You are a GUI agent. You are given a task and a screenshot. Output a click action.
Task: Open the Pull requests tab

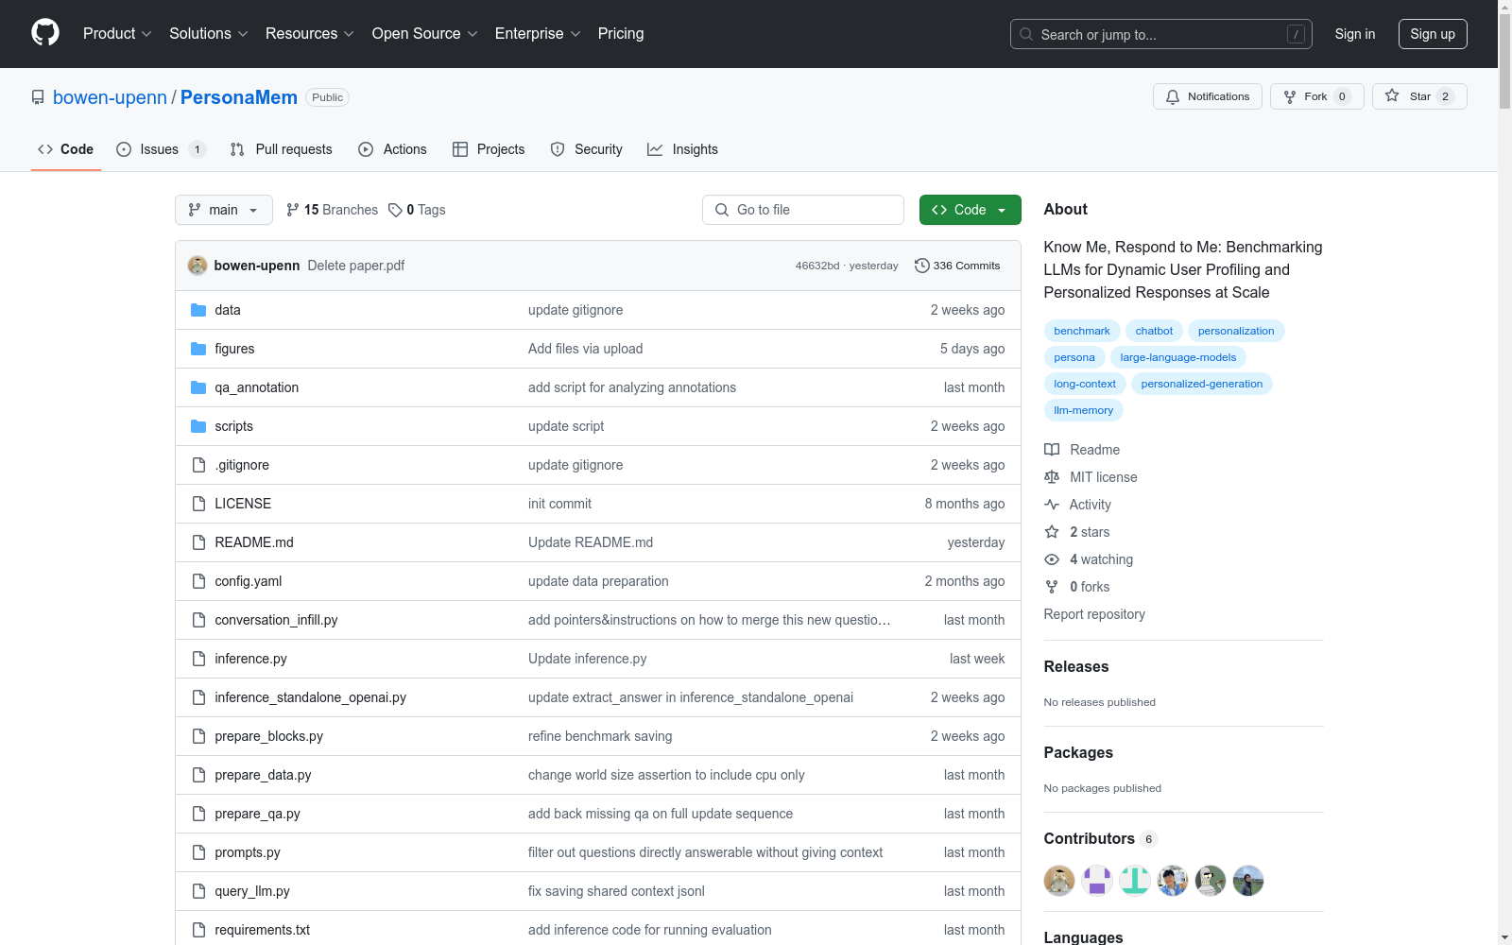coord(282,149)
